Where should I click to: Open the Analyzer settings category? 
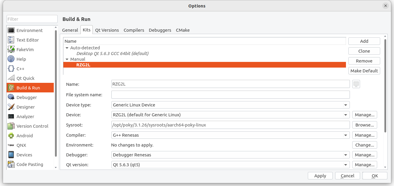point(25,117)
